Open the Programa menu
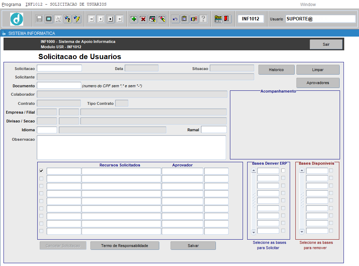 (12, 4)
